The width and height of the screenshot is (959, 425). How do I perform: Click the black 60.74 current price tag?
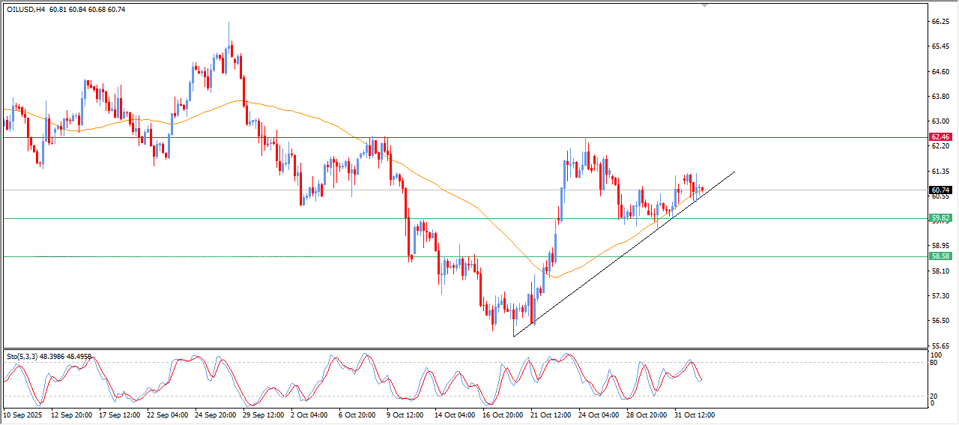tap(940, 190)
